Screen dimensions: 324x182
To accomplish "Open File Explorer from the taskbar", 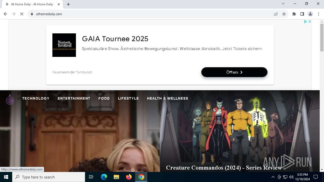I will point(116,177).
